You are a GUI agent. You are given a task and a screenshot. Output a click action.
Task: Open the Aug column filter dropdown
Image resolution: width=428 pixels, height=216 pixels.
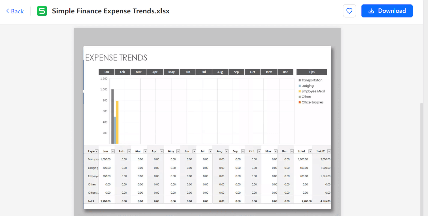(x=227, y=151)
